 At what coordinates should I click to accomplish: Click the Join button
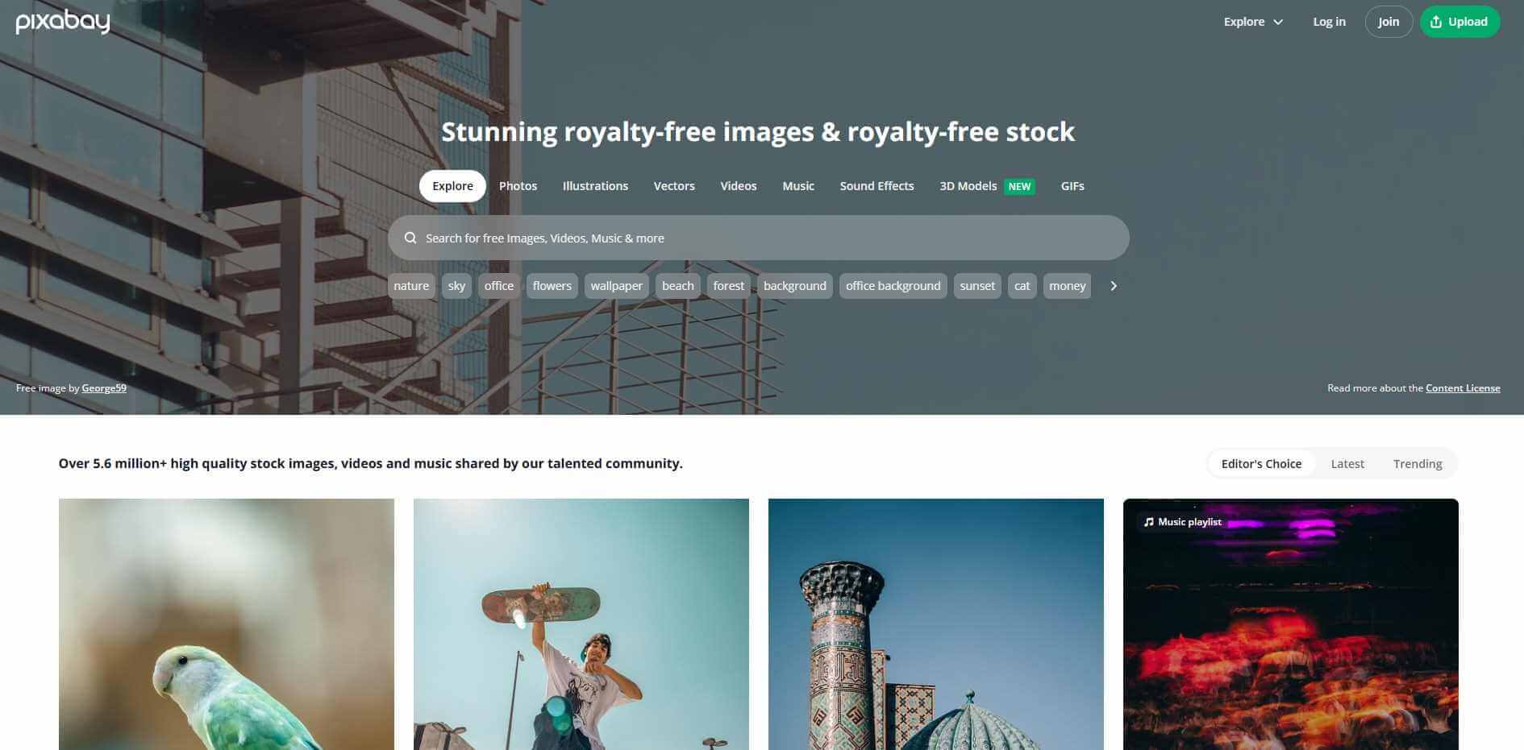[x=1389, y=22]
